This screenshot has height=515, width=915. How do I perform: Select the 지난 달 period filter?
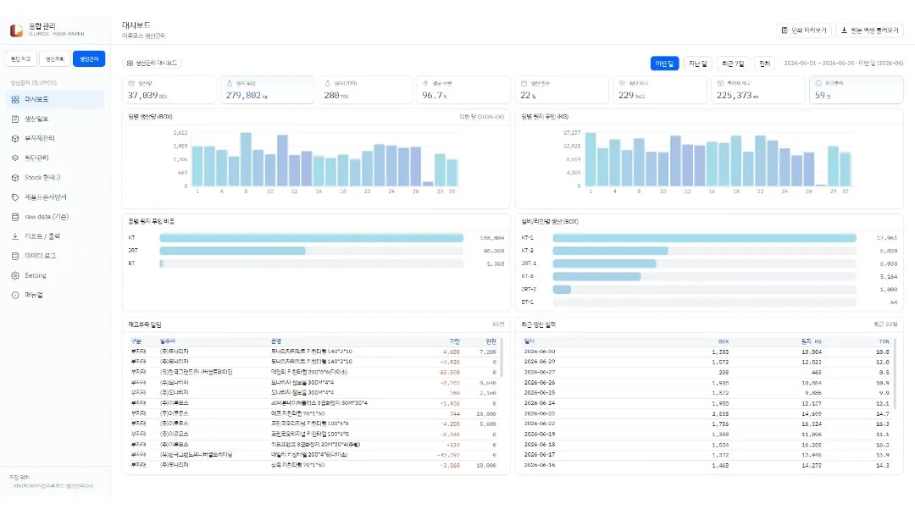698,64
